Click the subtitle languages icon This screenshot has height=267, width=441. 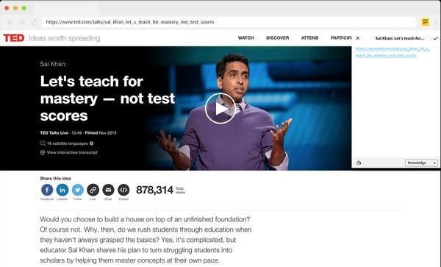[x=43, y=143]
